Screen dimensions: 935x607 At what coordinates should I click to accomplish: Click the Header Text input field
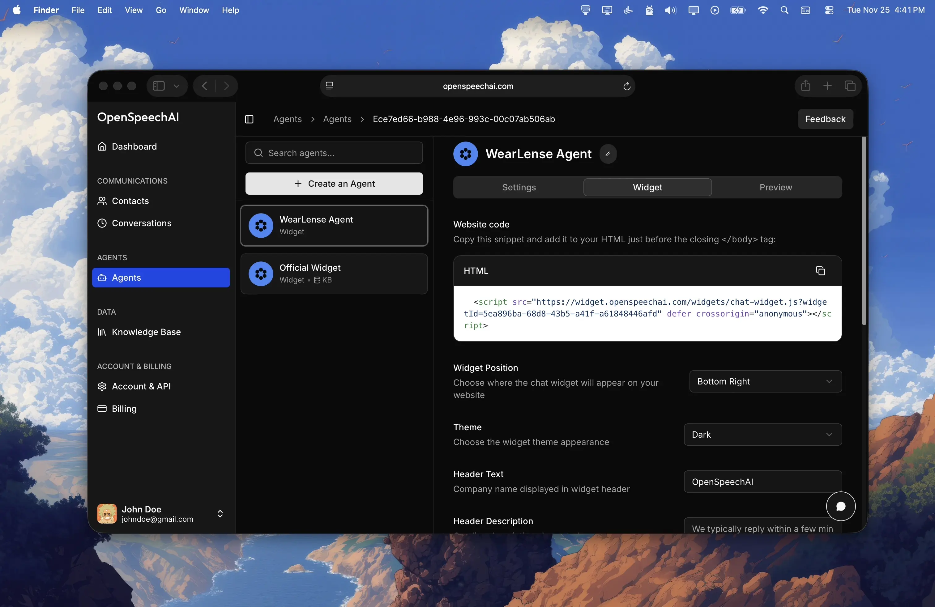tap(762, 481)
